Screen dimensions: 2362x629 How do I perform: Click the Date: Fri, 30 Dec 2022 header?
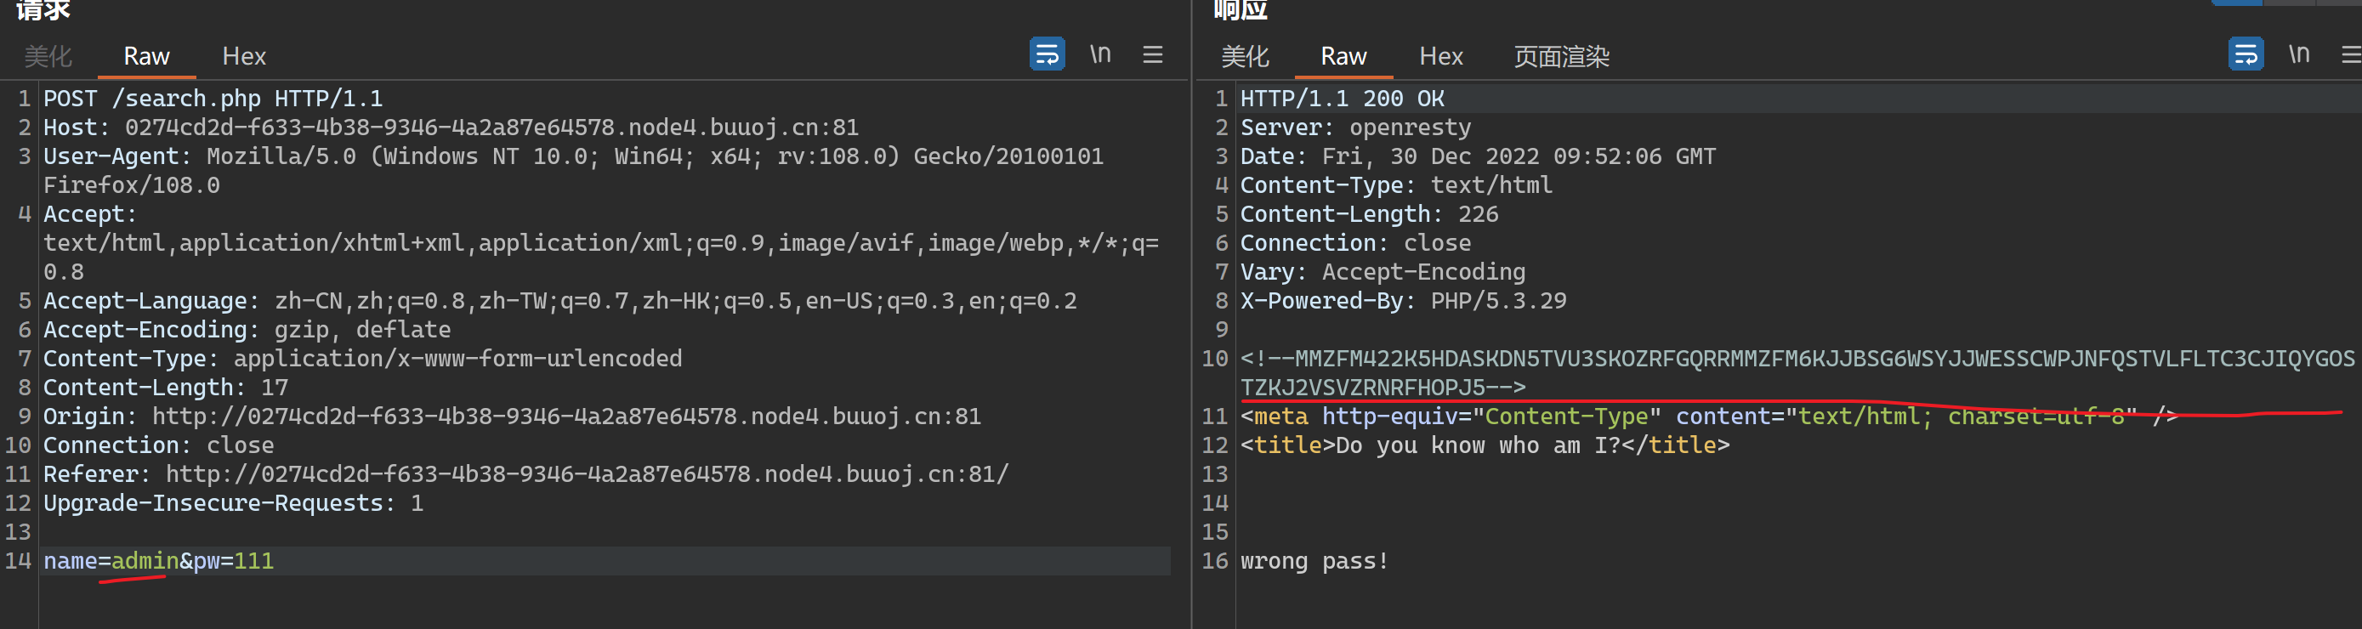(1478, 156)
